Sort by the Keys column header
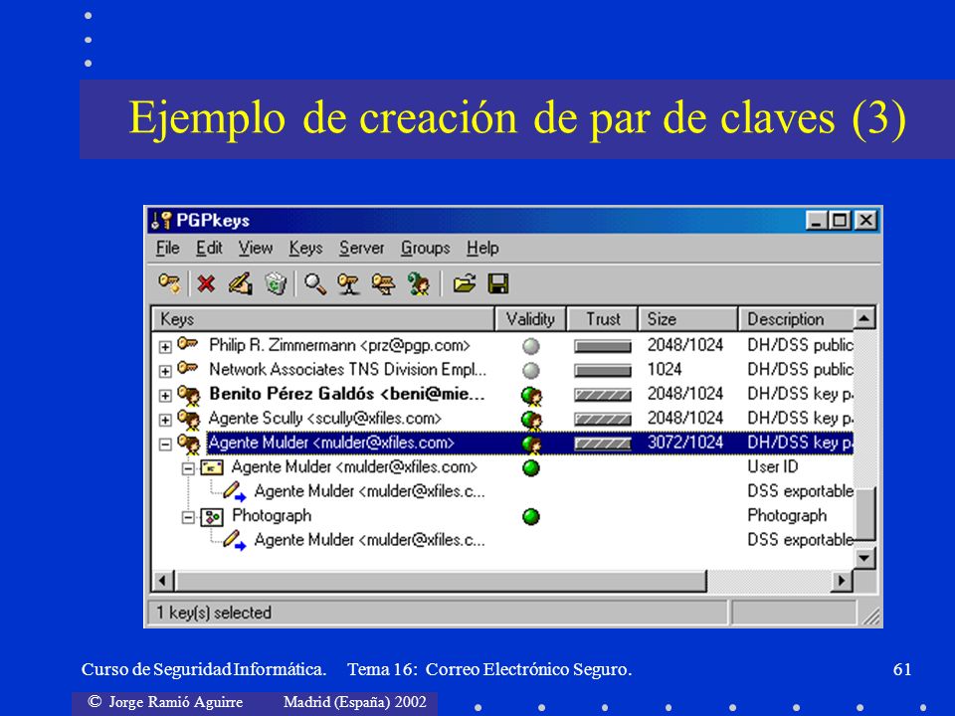The width and height of the screenshot is (955, 716). pos(322,319)
